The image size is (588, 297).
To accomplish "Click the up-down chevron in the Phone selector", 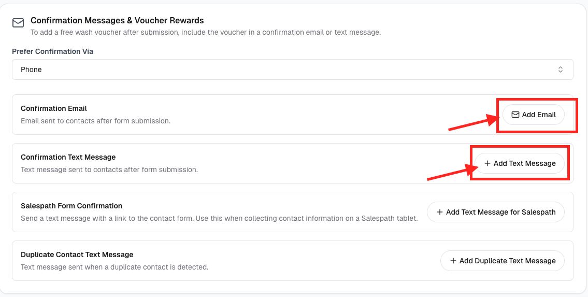I will [x=560, y=70].
